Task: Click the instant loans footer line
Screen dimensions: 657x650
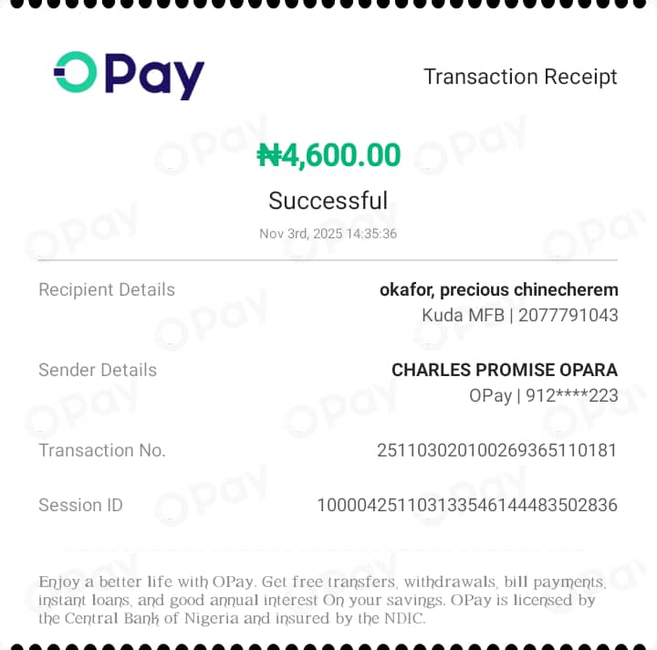Action: tap(317, 600)
